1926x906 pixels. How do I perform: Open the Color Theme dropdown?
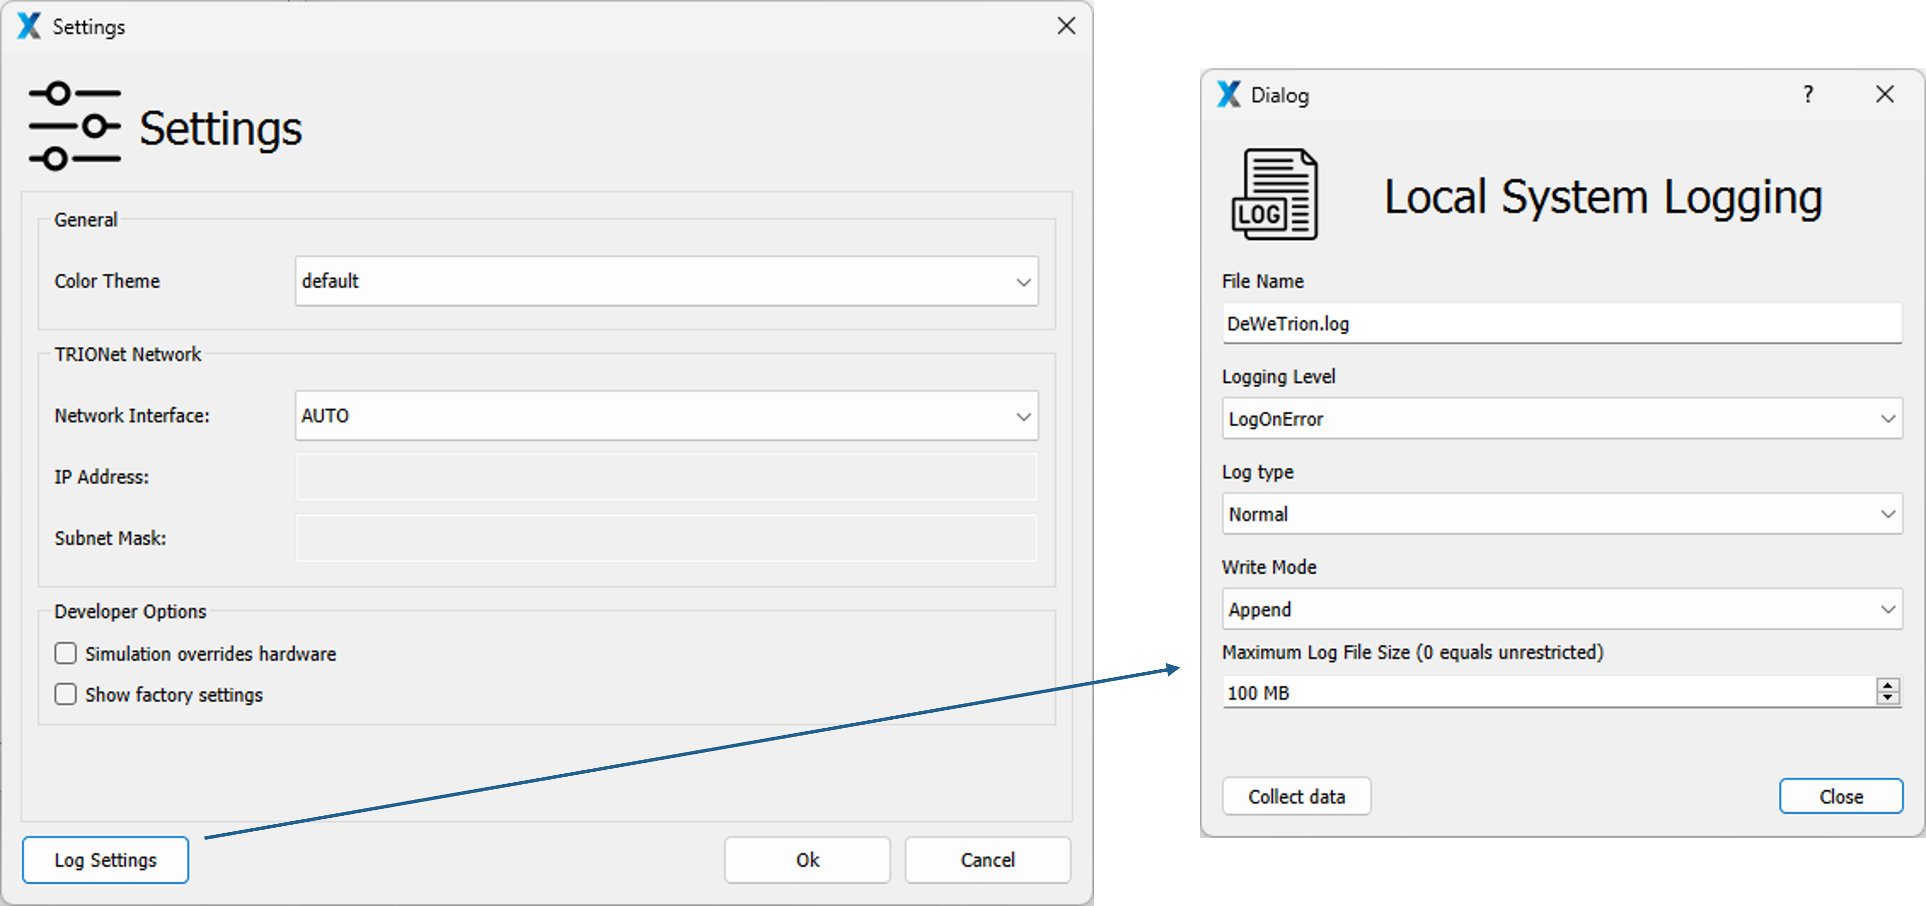coord(666,281)
